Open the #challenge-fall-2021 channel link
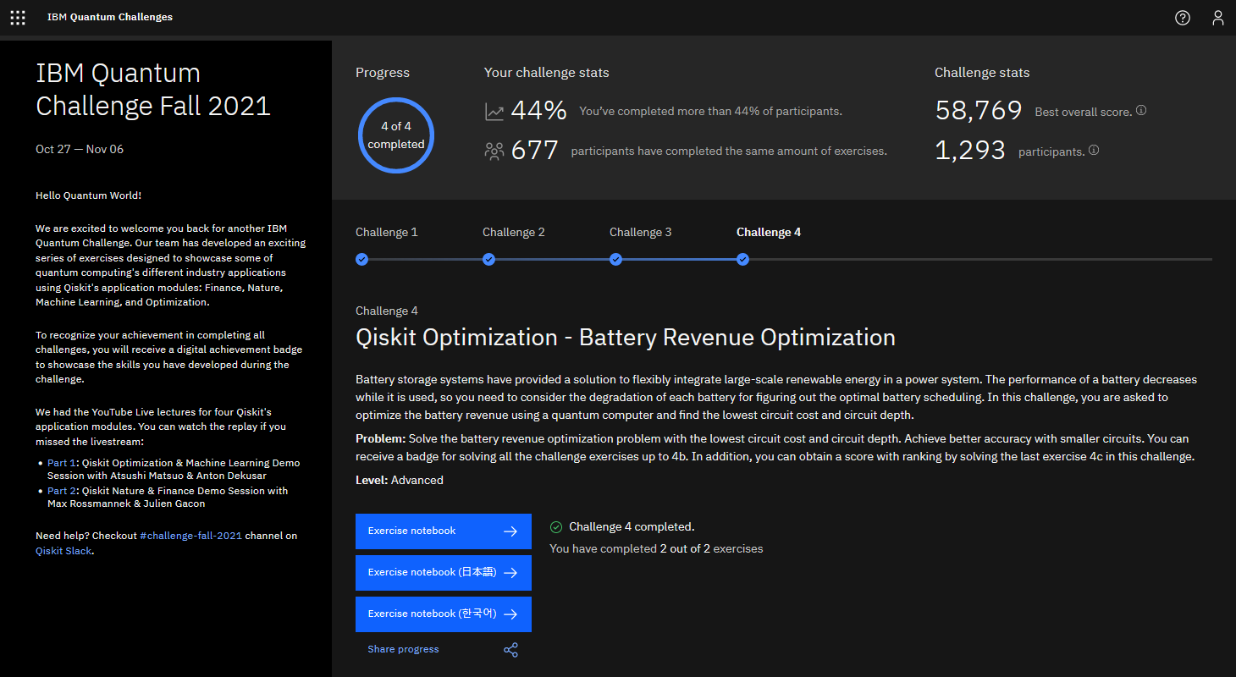Viewport: 1236px width, 677px height. 190,536
